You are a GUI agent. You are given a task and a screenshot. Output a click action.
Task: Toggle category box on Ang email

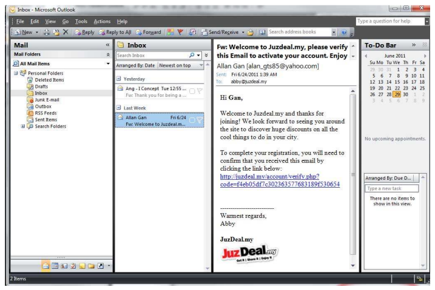tap(192, 91)
